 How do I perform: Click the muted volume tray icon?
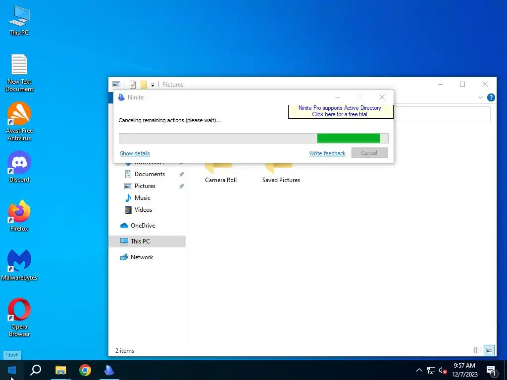point(443,370)
